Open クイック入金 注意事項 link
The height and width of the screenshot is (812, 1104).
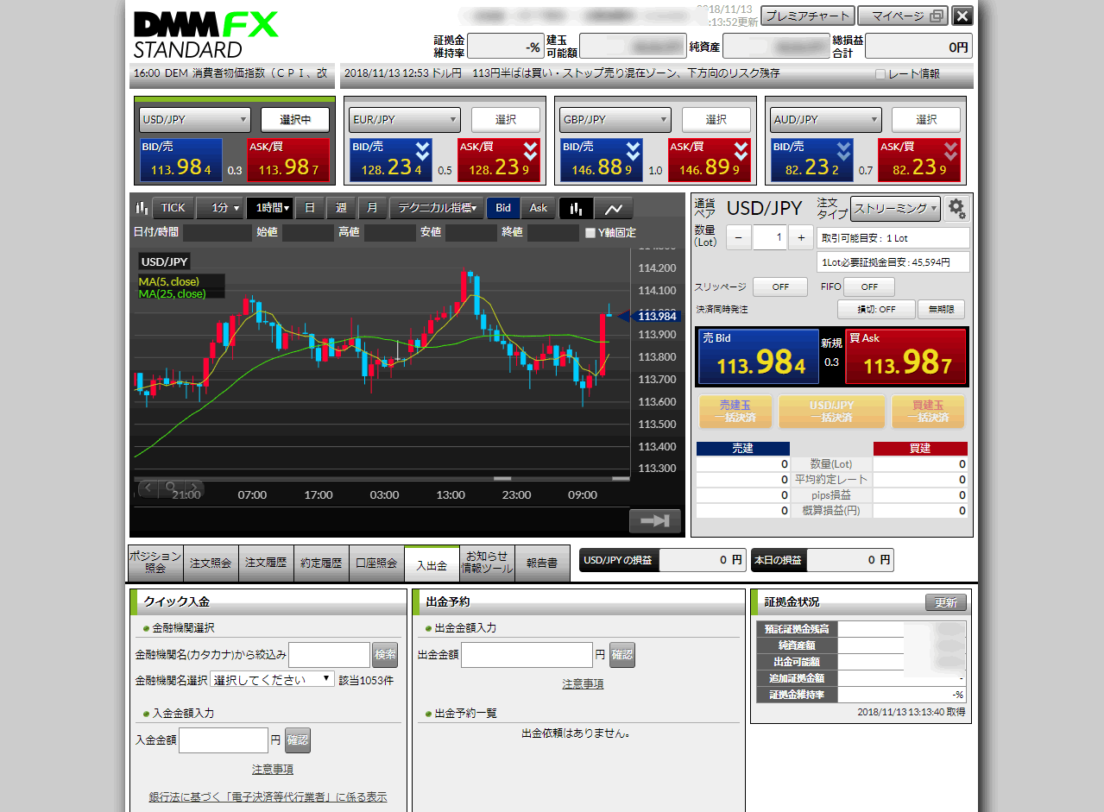pos(273,769)
